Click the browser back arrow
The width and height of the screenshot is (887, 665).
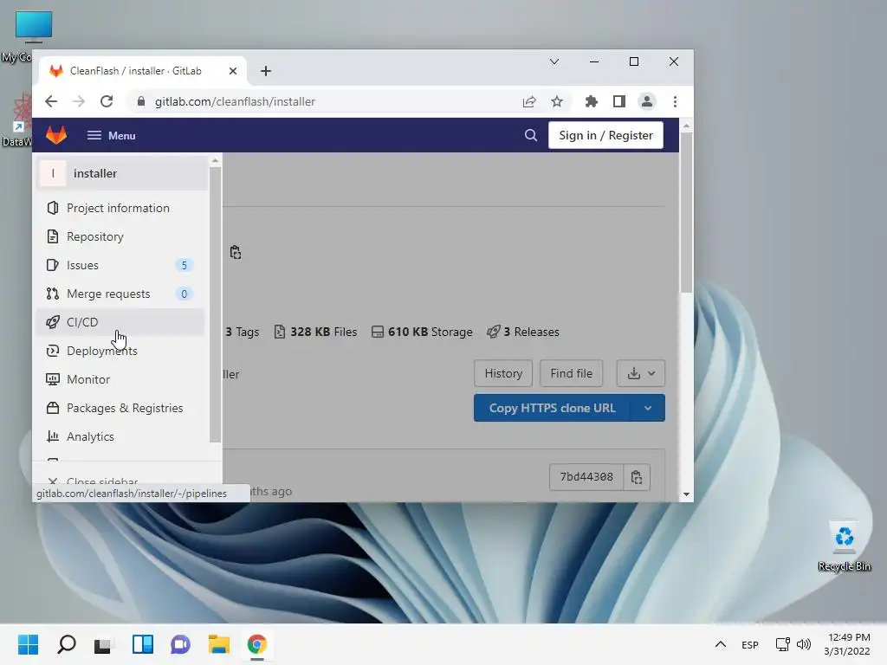(x=51, y=102)
